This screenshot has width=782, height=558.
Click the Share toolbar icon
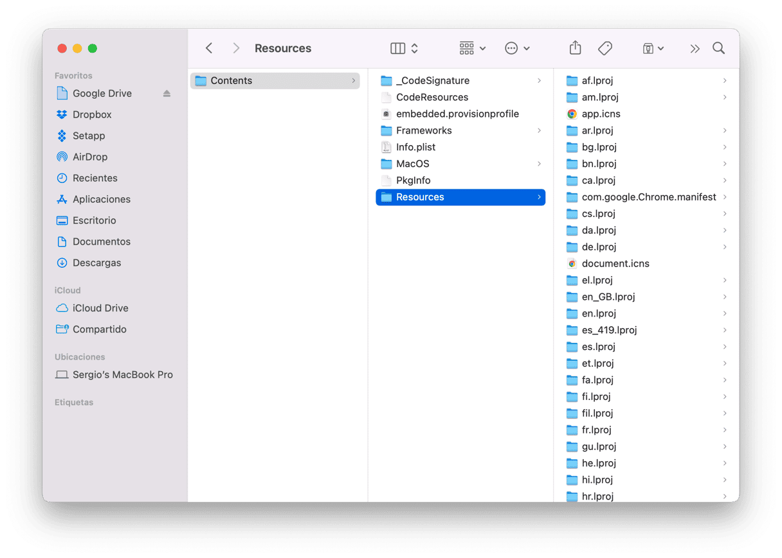click(x=576, y=48)
